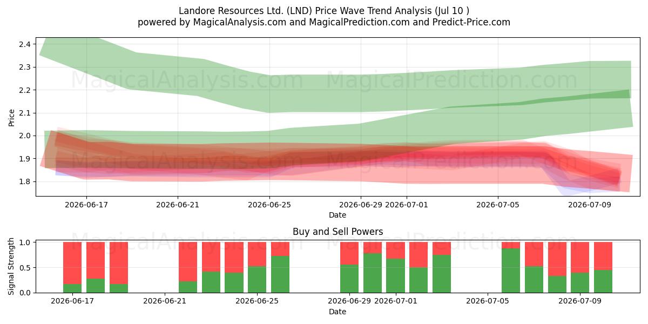Click the 2.1 tick on the Price axis
The width and height of the screenshot is (648, 324).
pyautogui.click(x=25, y=113)
